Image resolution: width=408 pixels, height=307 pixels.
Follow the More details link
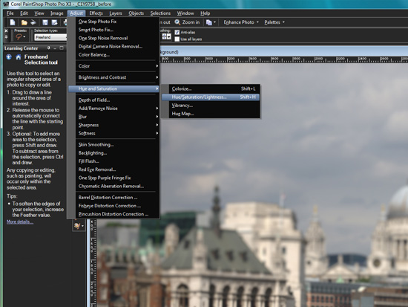coord(20,222)
